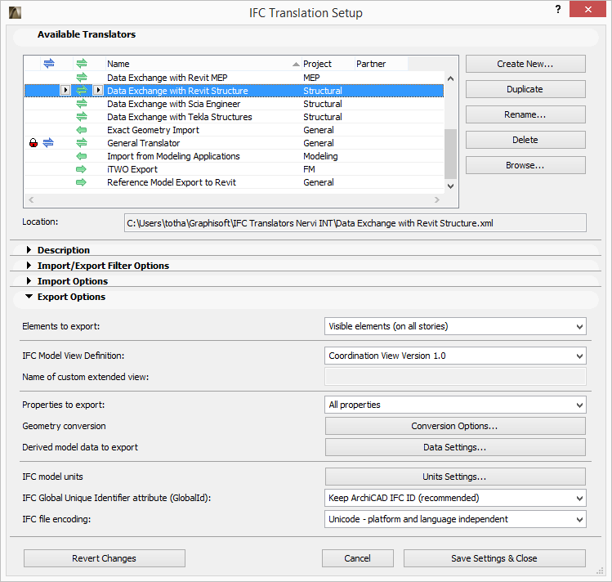Open the IFC GlobalId attribute dropdown
Viewport: 612px width, 582px height.
coord(455,498)
